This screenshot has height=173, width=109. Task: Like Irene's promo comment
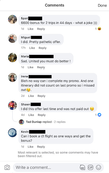[31, 96]
